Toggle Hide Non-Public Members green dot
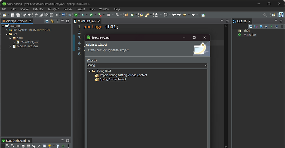The image size is (285, 148). point(271,26)
